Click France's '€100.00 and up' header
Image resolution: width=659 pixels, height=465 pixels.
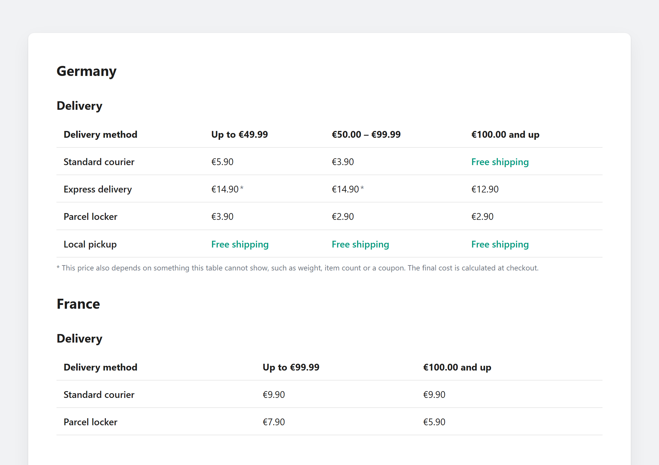pos(457,367)
